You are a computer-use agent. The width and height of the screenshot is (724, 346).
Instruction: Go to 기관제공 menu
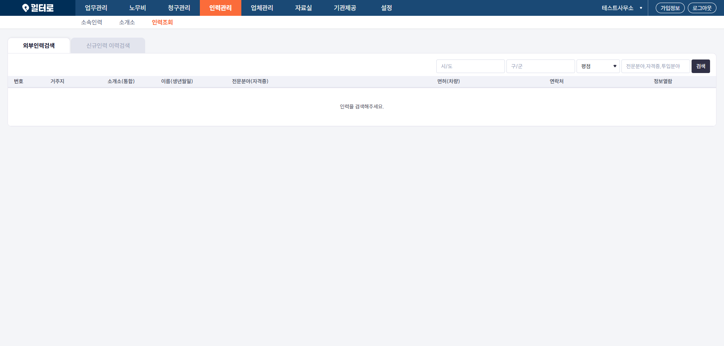point(345,8)
